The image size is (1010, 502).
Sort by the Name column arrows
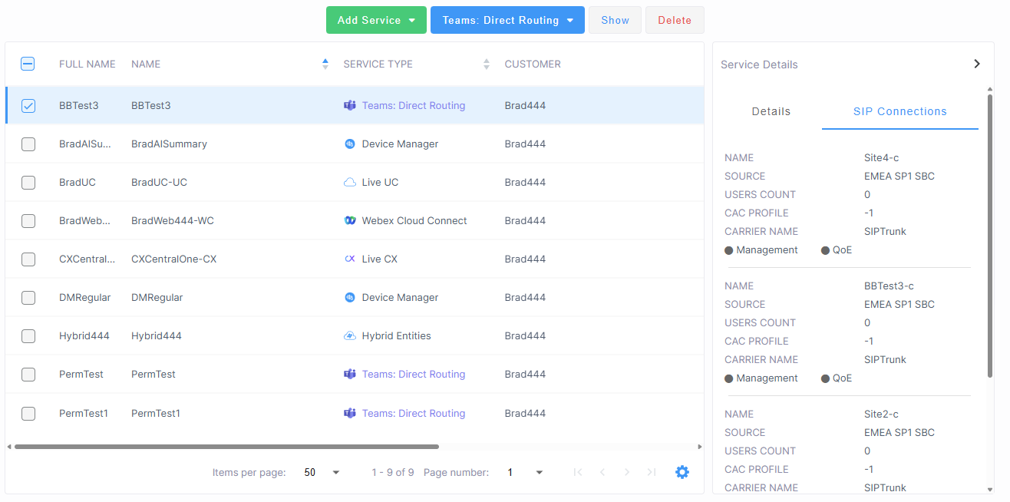(325, 64)
